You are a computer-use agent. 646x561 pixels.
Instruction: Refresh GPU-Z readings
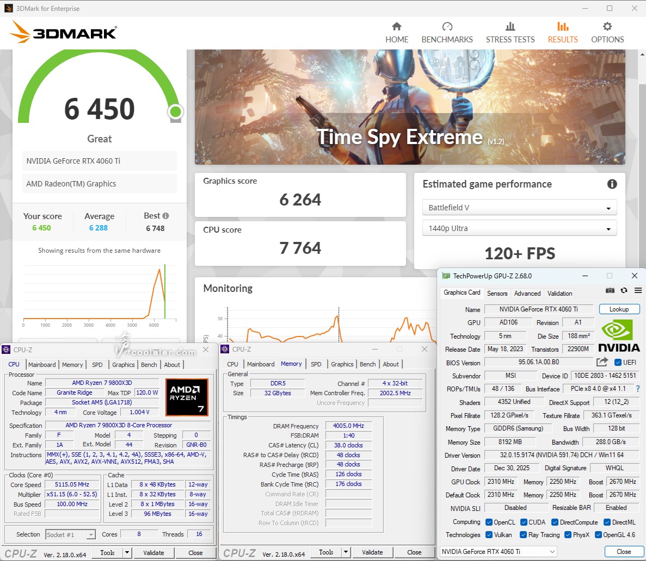click(624, 291)
